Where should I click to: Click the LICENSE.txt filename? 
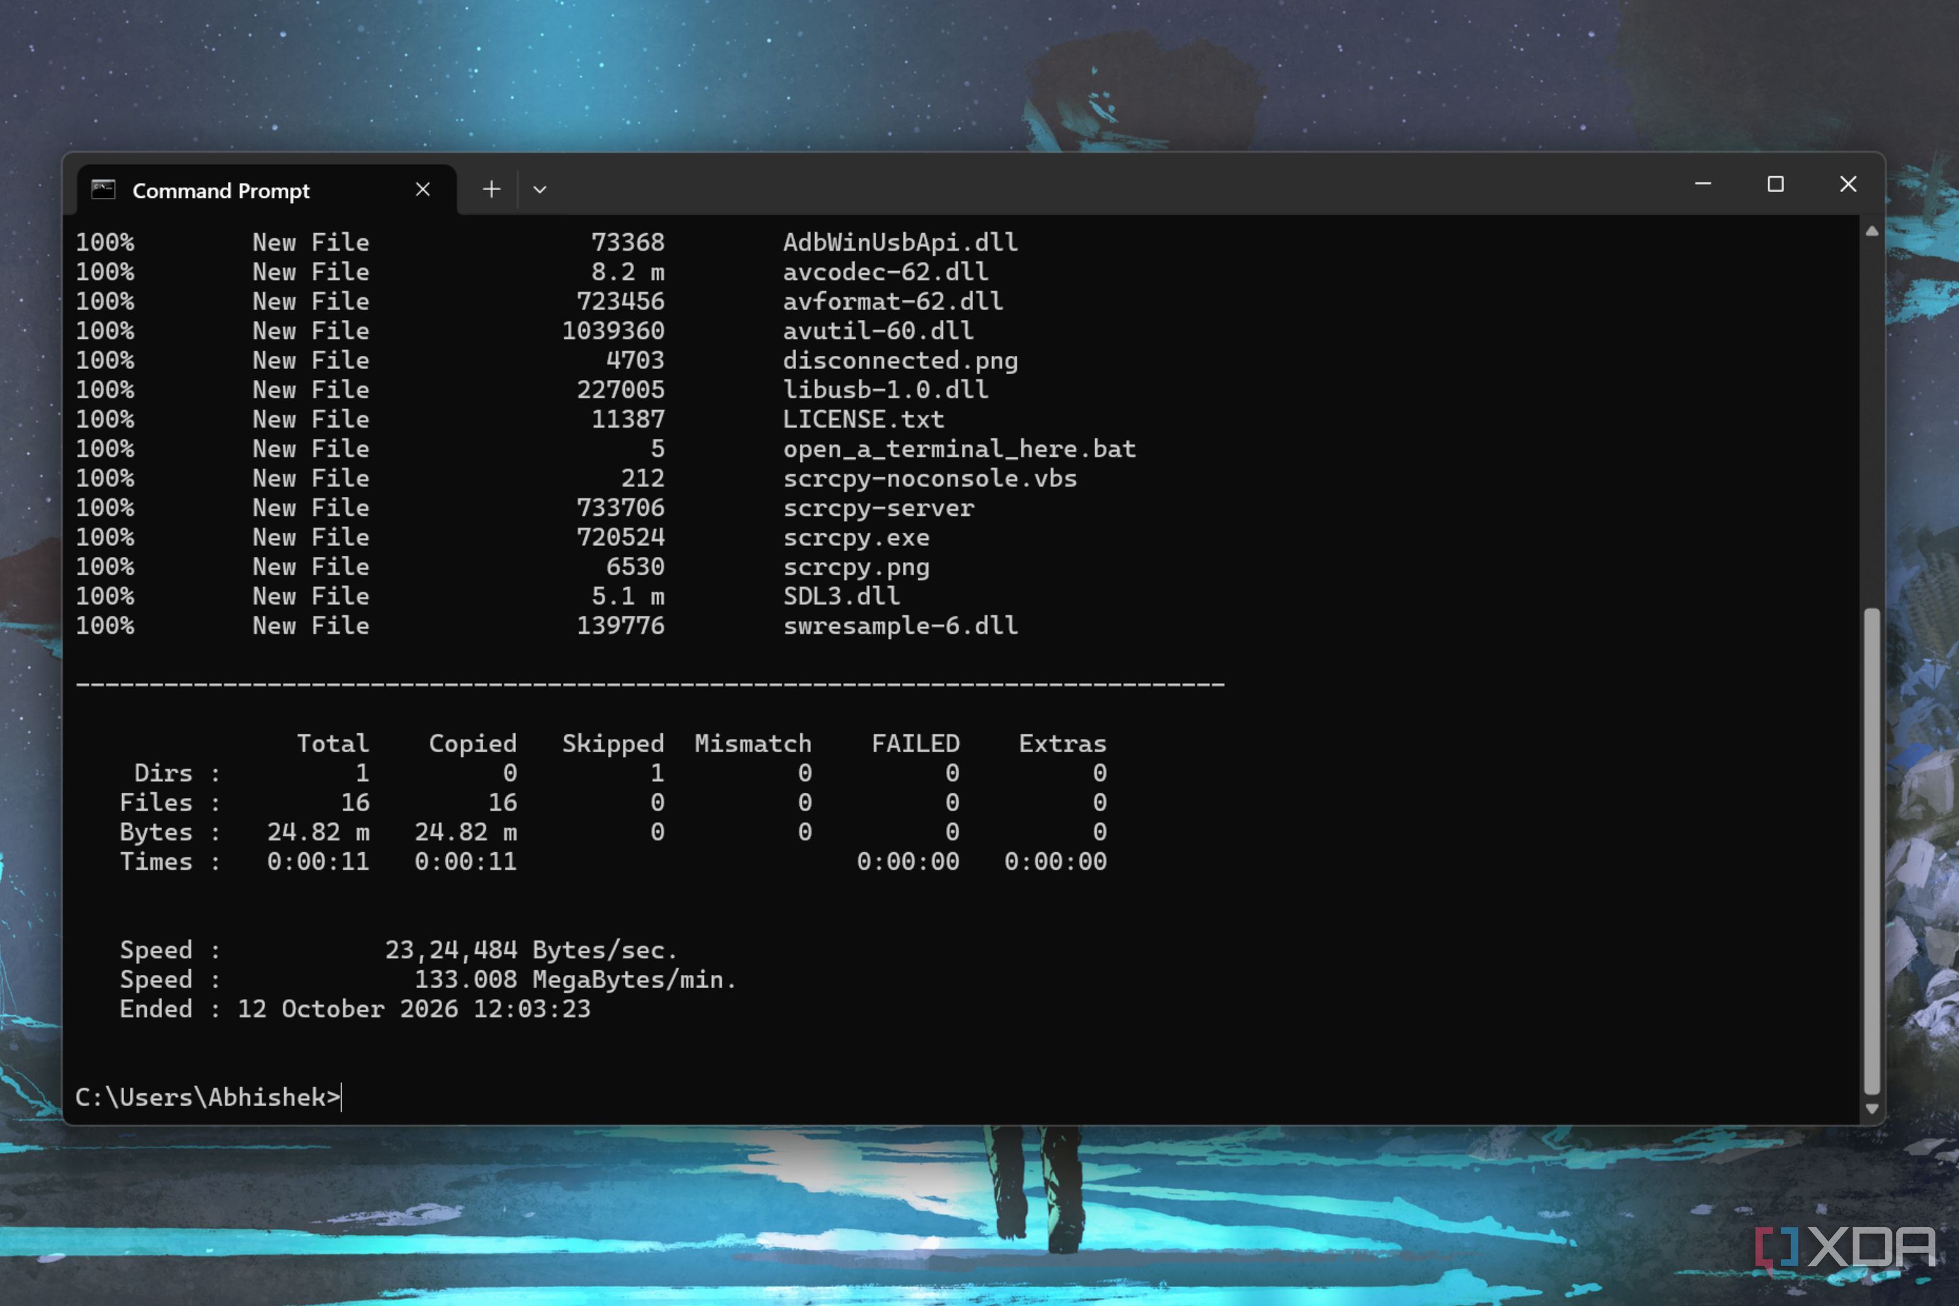(864, 419)
